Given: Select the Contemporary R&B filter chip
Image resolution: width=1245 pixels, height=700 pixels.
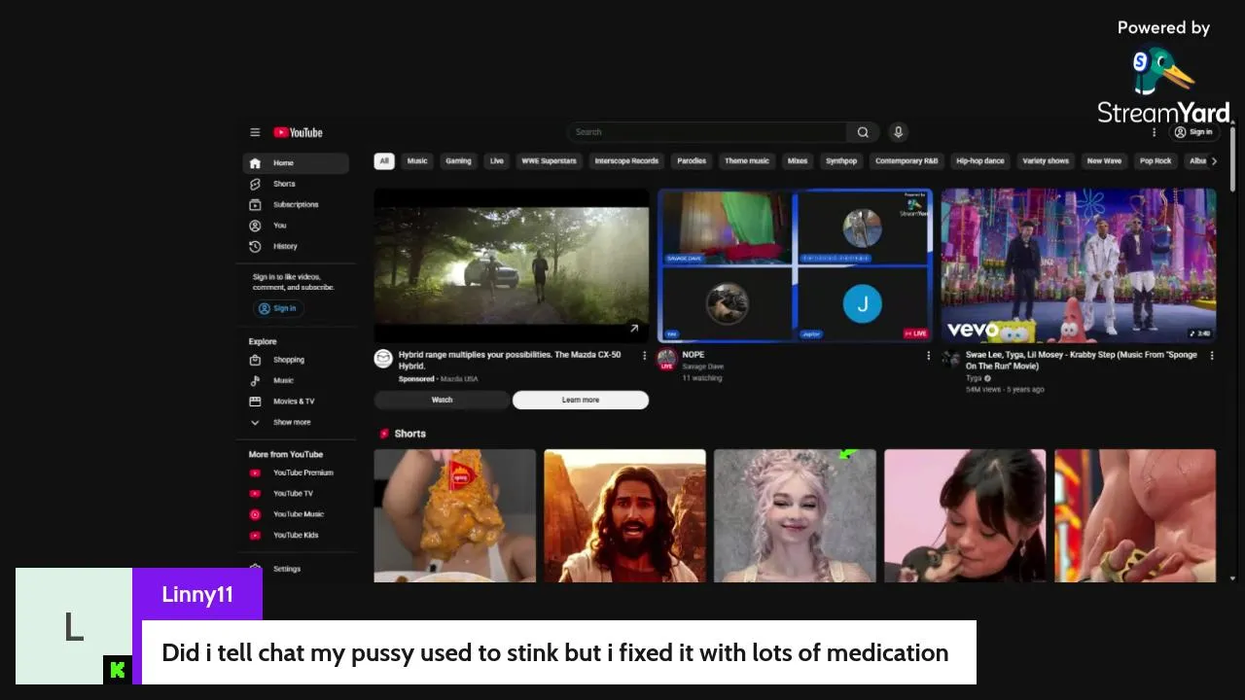Looking at the screenshot, I should click(x=907, y=161).
